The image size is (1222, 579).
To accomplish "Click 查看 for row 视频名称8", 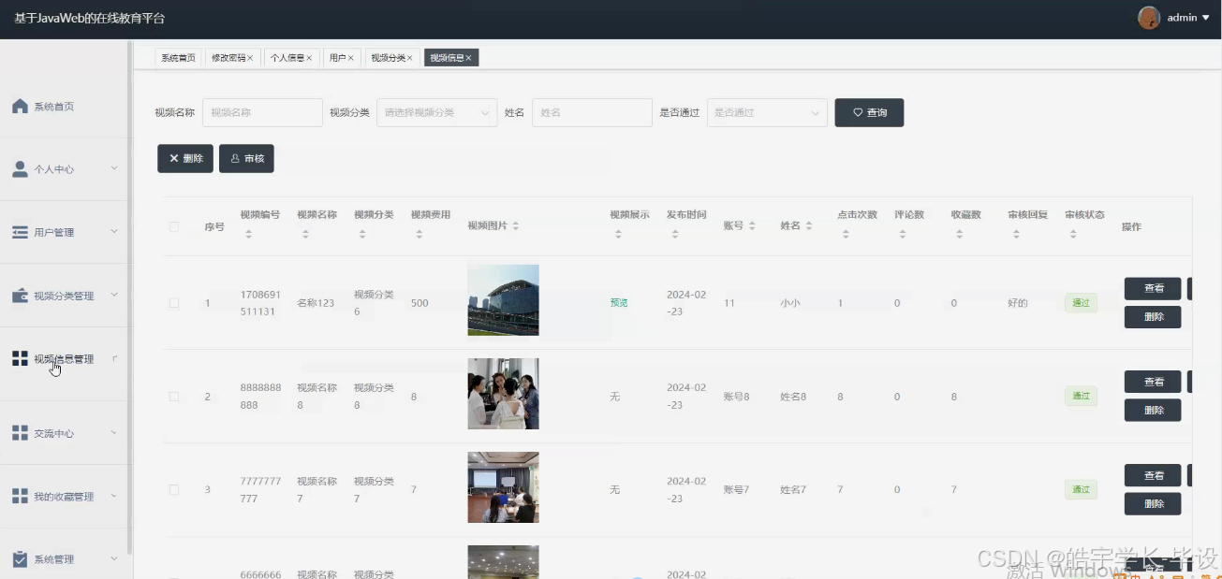I will 1153,382.
